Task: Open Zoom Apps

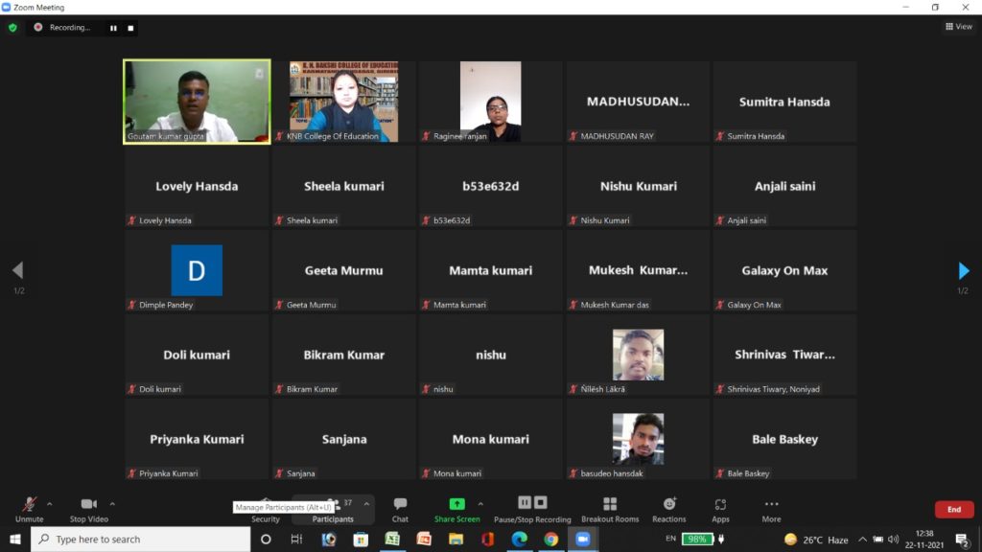Action: tap(720, 510)
